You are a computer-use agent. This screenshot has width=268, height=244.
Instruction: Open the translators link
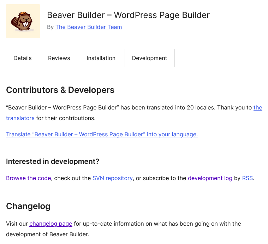point(20,118)
